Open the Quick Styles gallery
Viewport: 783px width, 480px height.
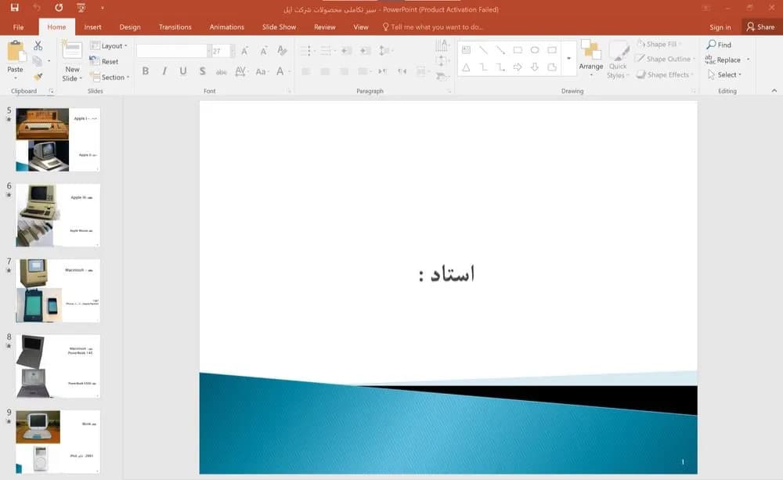pyautogui.click(x=619, y=60)
